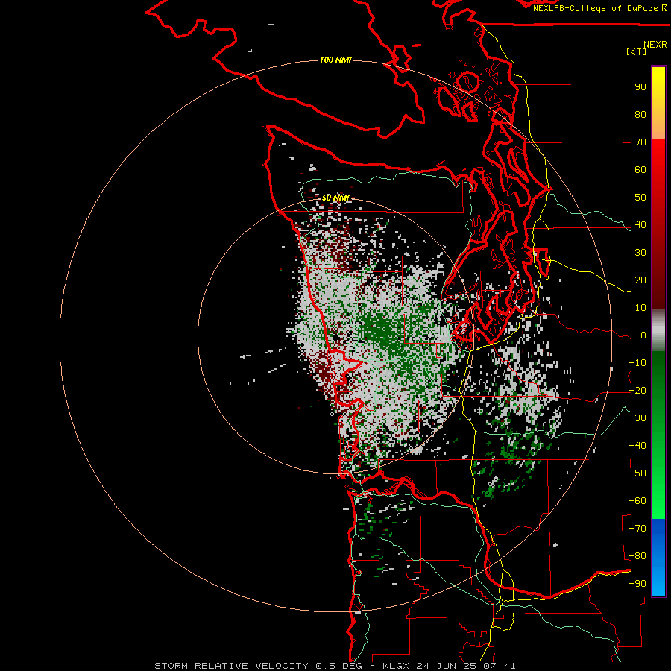Click the 70 value on the velocity scale
671x671 pixels.
pos(640,142)
